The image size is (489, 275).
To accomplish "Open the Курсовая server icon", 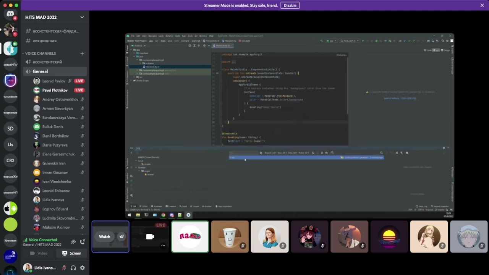I will (x=10, y=241).
